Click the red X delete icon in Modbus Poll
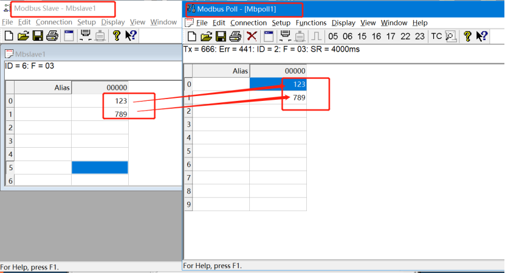 (x=252, y=36)
